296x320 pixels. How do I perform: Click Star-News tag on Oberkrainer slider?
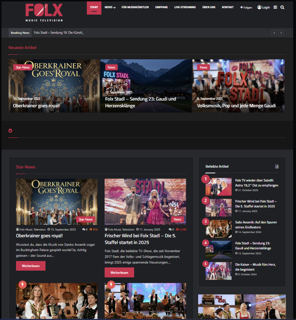pyautogui.click(x=23, y=67)
